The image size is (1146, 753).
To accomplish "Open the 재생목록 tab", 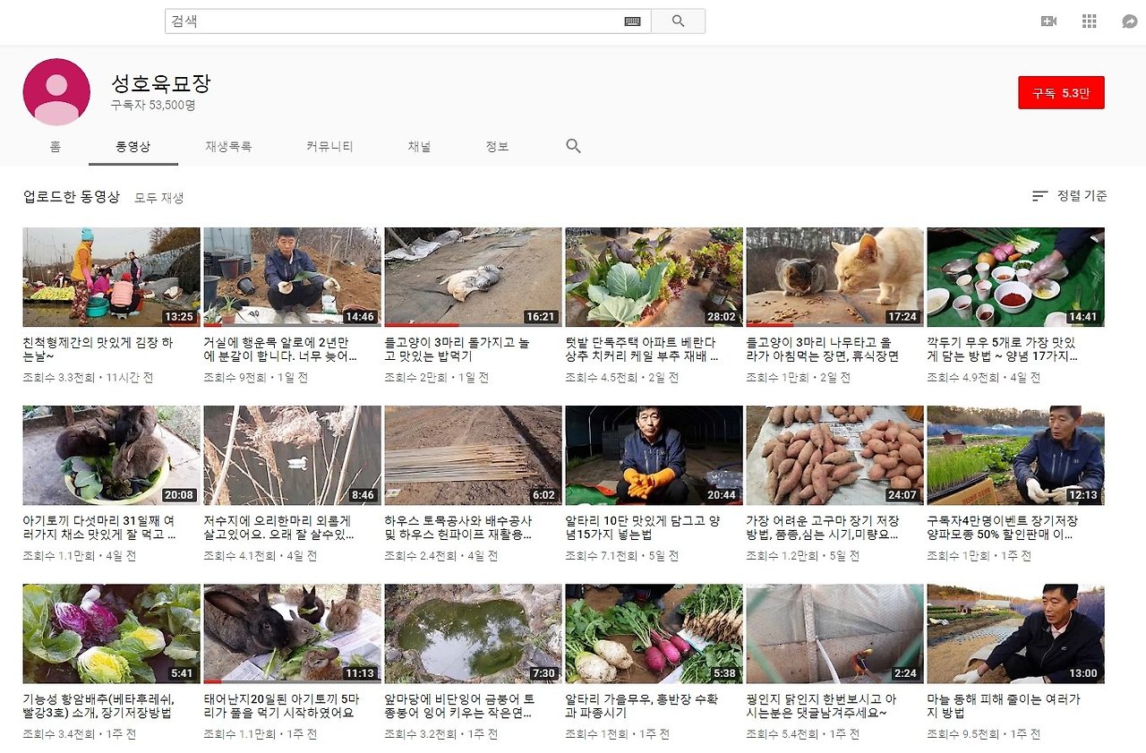I will coord(228,147).
